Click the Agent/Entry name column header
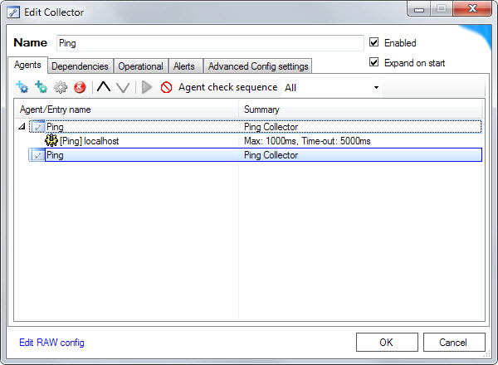This screenshot has height=365, width=498. pos(126,109)
